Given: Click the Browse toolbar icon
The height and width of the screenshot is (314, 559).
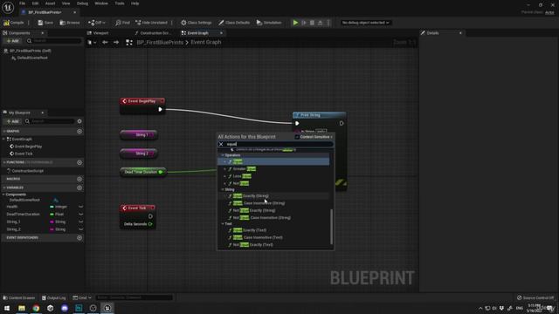Looking at the screenshot, I should (70, 23).
